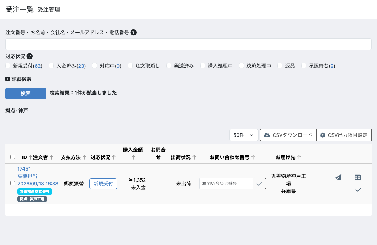Click the paper plane send icon for order 17451
The height and width of the screenshot is (245, 377).
click(x=339, y=177)
